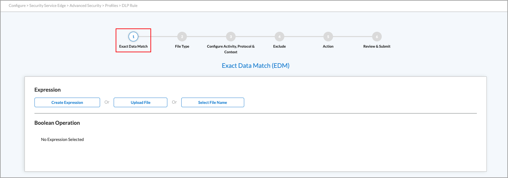The width and height of the screenshot is (508, 178).
Task: Switch to the "Action" step label
Action: (328, 46)
